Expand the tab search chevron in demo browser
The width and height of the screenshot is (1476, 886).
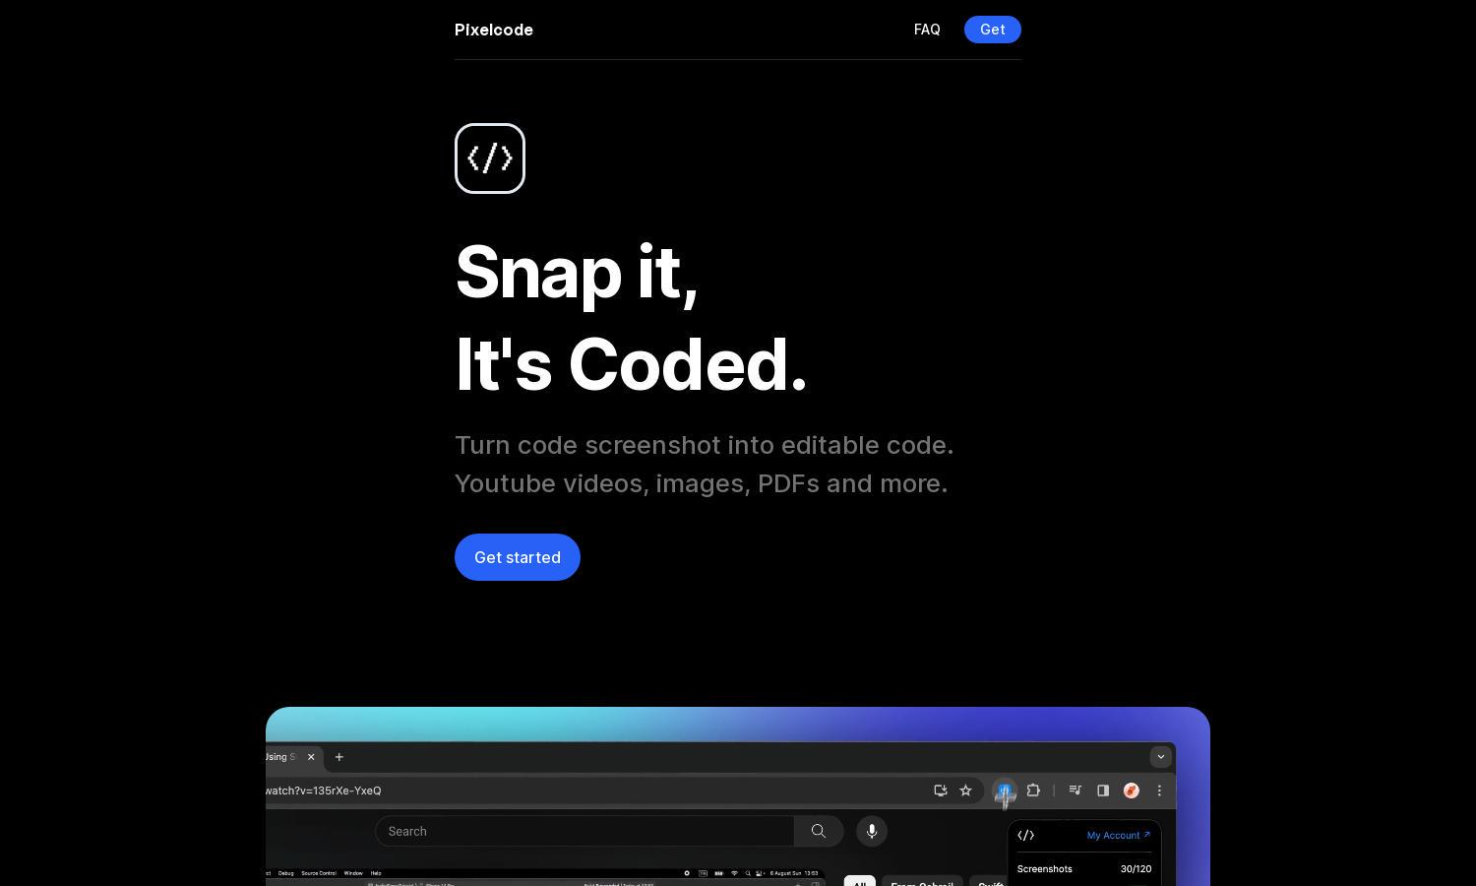point(1161,757)
